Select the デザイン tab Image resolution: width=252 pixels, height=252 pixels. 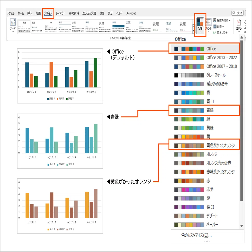pyautogui.click(x=48, y=13)
